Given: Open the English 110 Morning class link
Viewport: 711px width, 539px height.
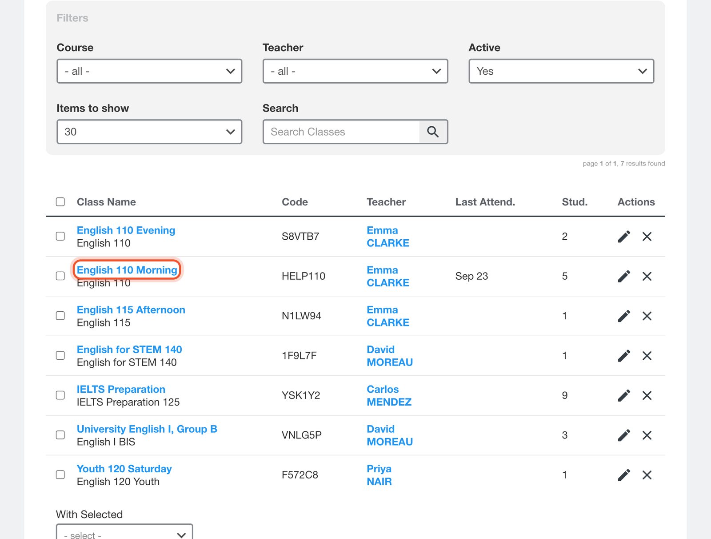Looking at the screenshot, I should (x=127, y=270).
